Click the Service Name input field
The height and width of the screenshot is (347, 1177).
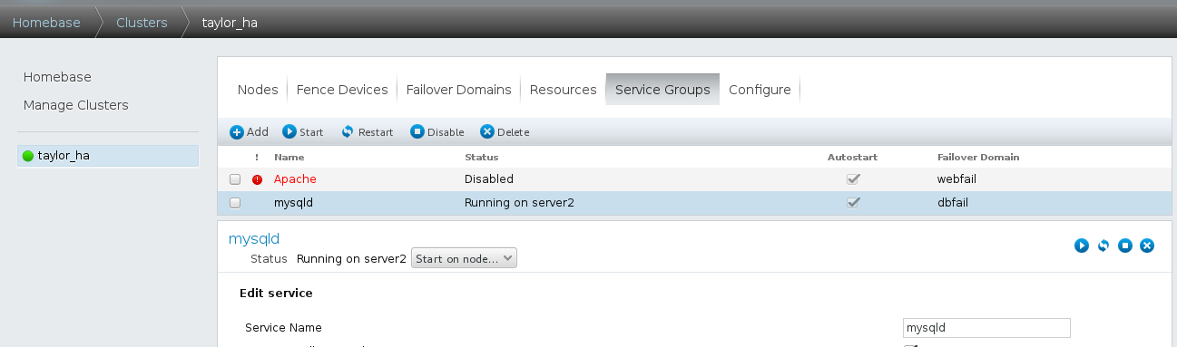pyautogui.click(x=986, y=328)
